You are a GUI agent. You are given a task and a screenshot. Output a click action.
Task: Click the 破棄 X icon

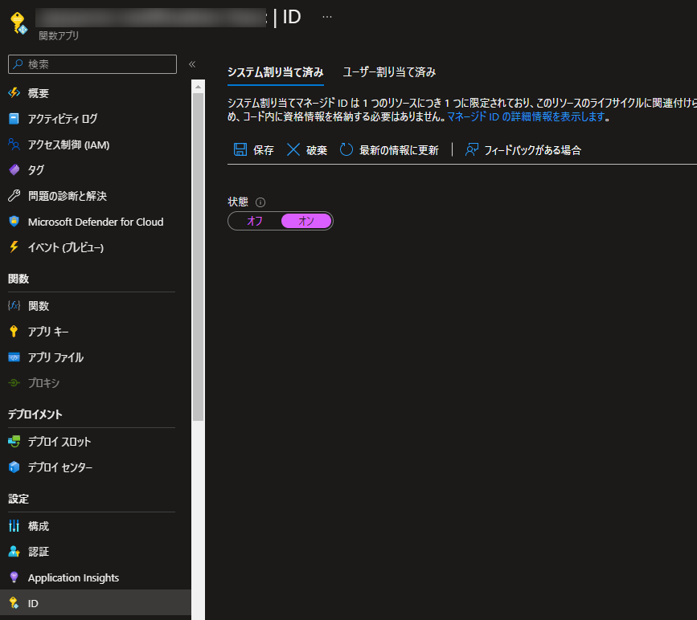[293, 149]
